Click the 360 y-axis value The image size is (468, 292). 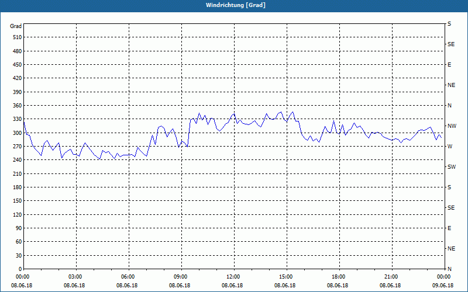pos(18,106)
